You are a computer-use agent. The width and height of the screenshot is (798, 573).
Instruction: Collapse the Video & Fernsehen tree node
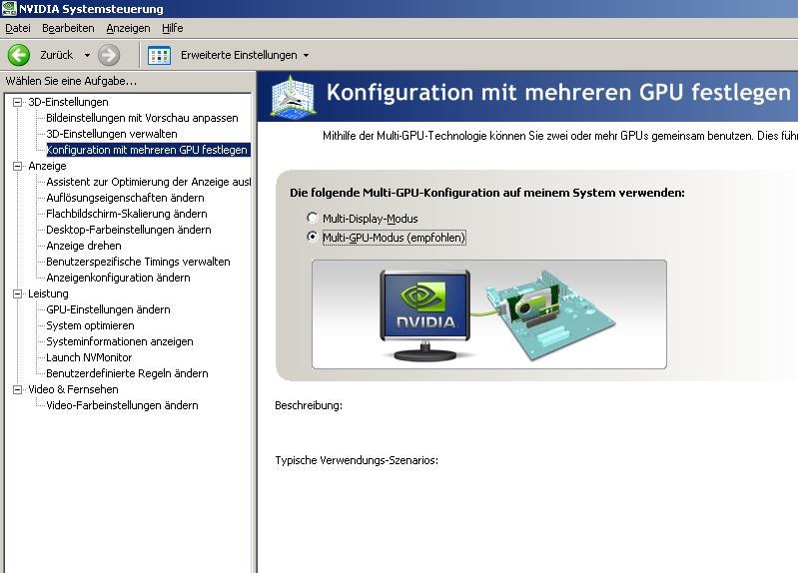(18, 389)
